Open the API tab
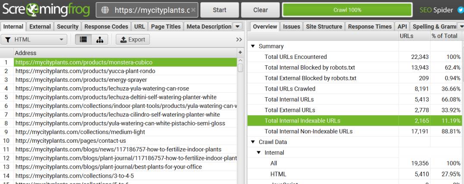The width and height of the screenshot is (464, 184). [x=402, y=27]
